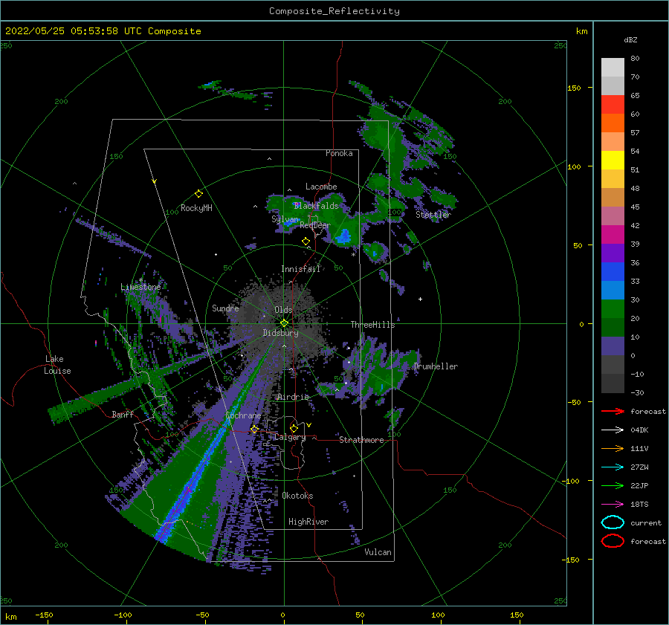
Task: Click the Okotoks label
Action: [297, 496]
